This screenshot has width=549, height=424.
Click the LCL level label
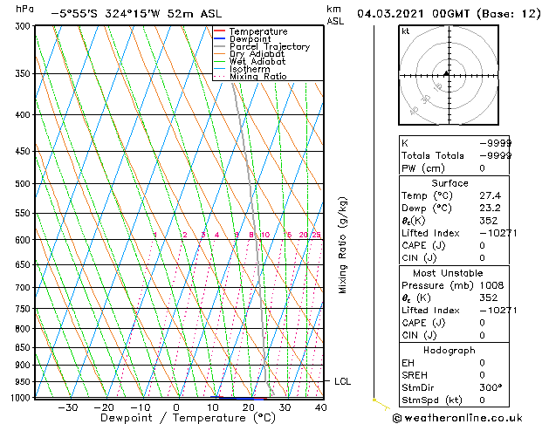[x=342, y=381]
